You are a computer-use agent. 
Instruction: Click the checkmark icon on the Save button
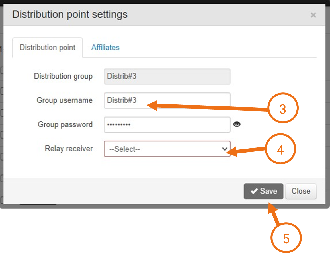pos(255,191)
